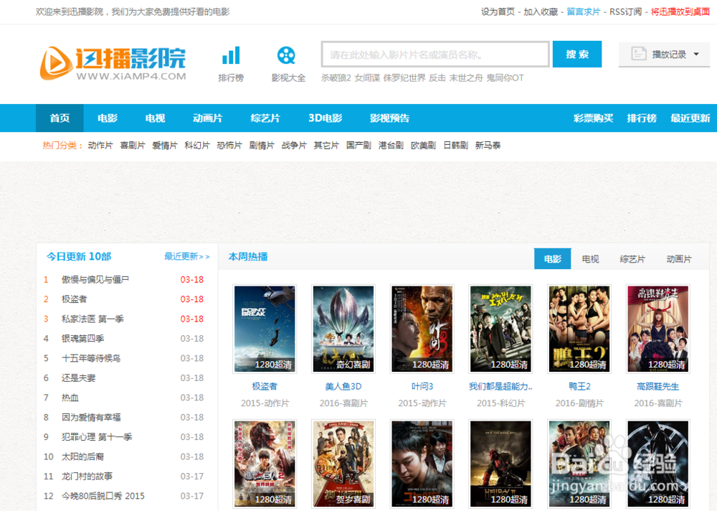This screenshot has width=717, height=511.
Task: Switch weekly hot to 综艺片 tab
Action: point(632,259)
